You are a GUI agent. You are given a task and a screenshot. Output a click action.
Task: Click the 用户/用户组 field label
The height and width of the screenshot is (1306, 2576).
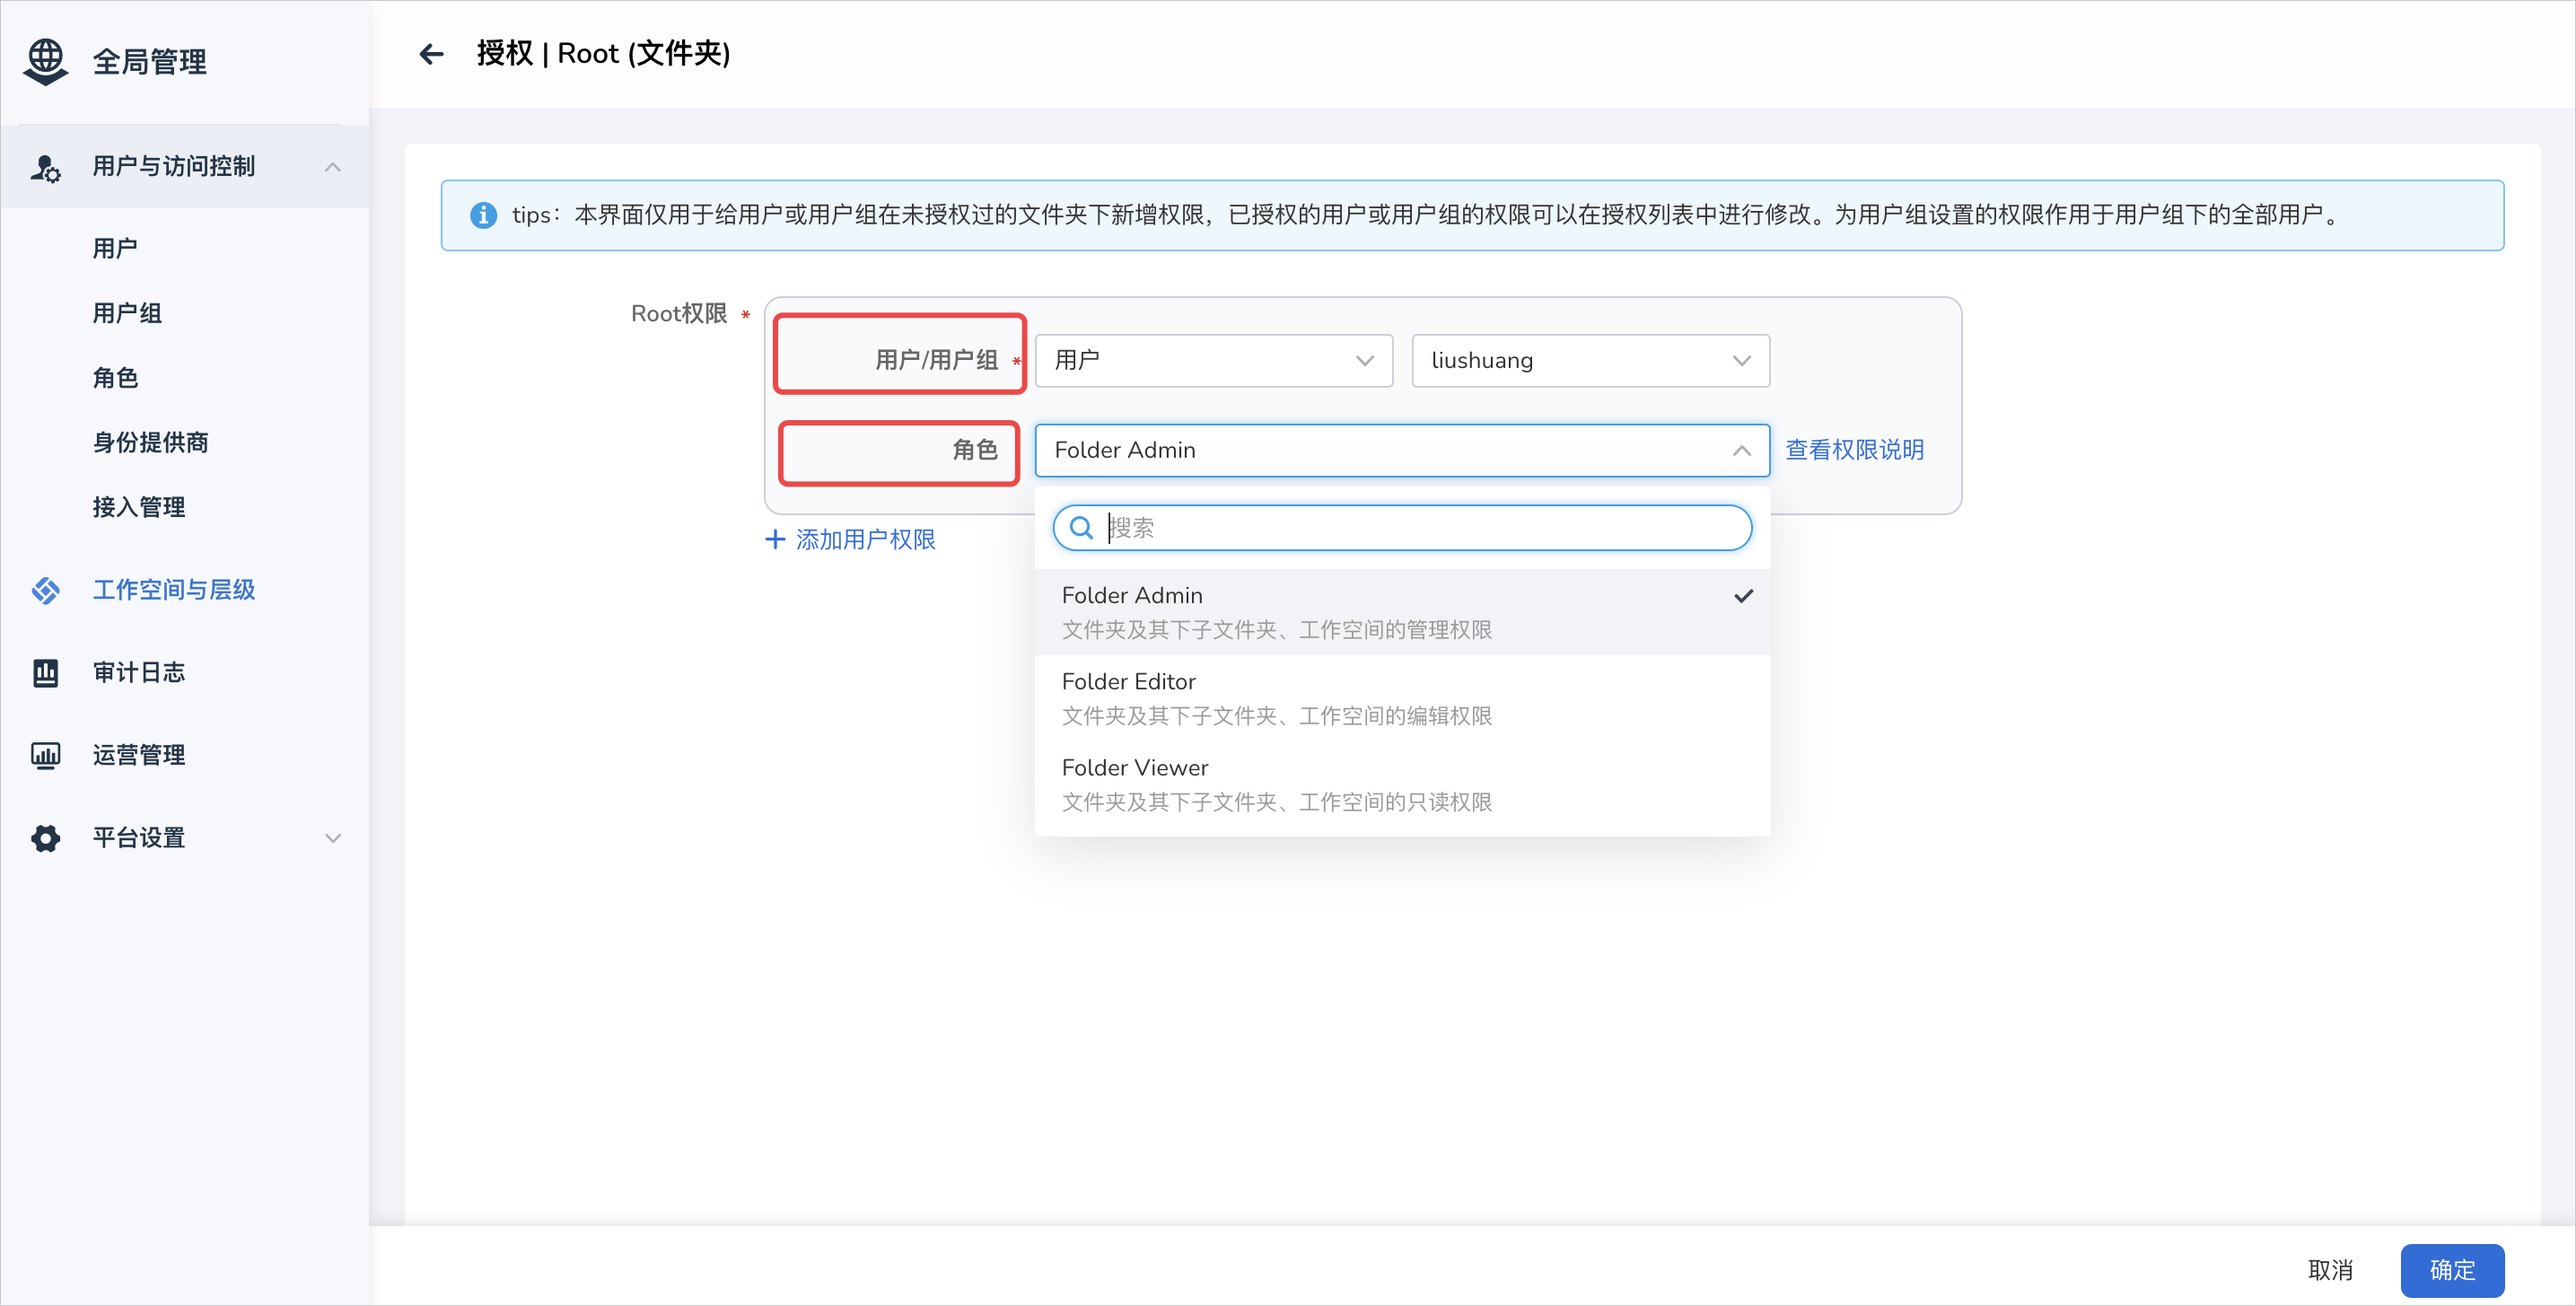pyautogui.click(x=936, y=361)
